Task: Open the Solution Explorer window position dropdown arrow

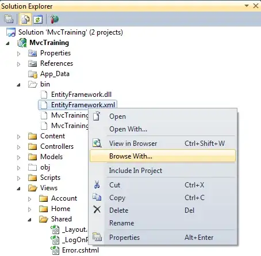Action: 247,6
